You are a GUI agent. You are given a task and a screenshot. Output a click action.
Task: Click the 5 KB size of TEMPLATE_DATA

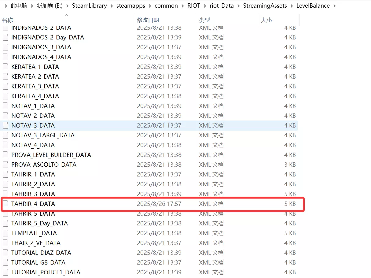point(290,233)
